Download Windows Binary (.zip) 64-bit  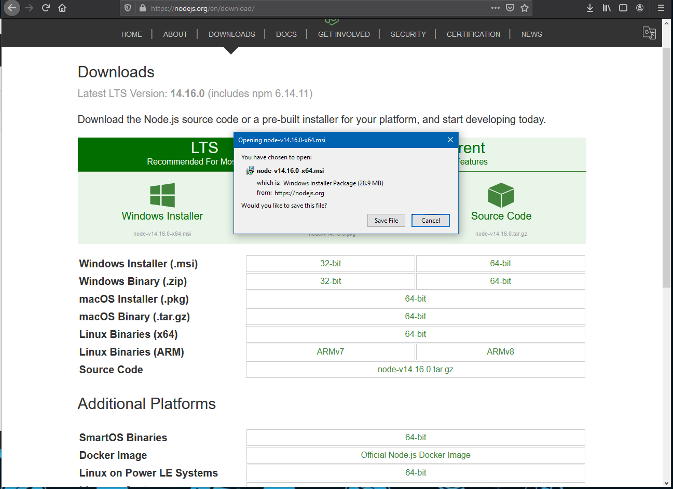pyautogui.click(x=501, y=281)
